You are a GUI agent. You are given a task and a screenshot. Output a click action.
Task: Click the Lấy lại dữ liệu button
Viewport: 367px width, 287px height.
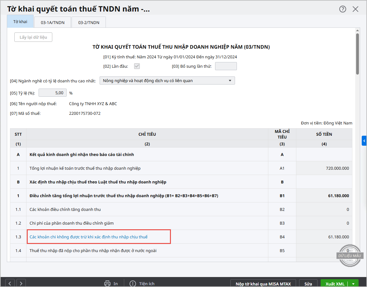(x=33, y=37)
